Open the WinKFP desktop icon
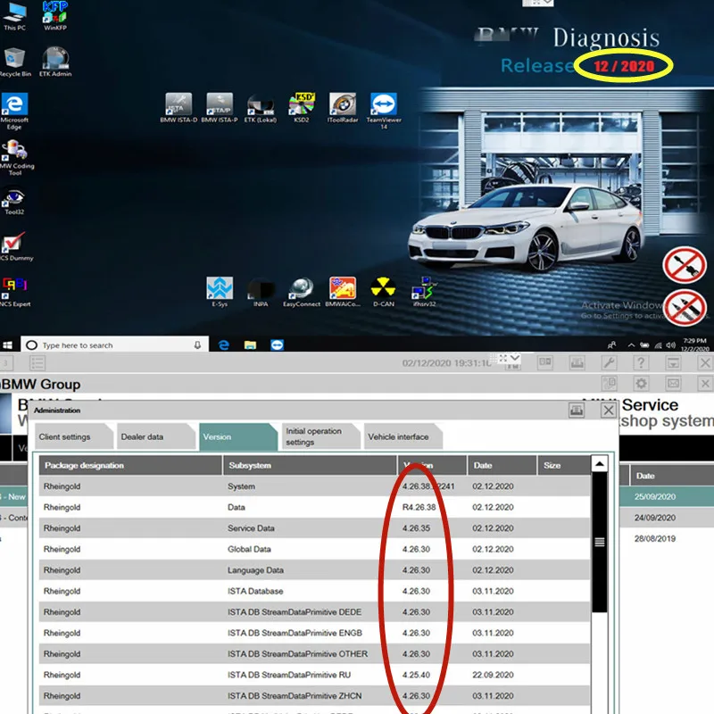 click(x=55, y=16)
